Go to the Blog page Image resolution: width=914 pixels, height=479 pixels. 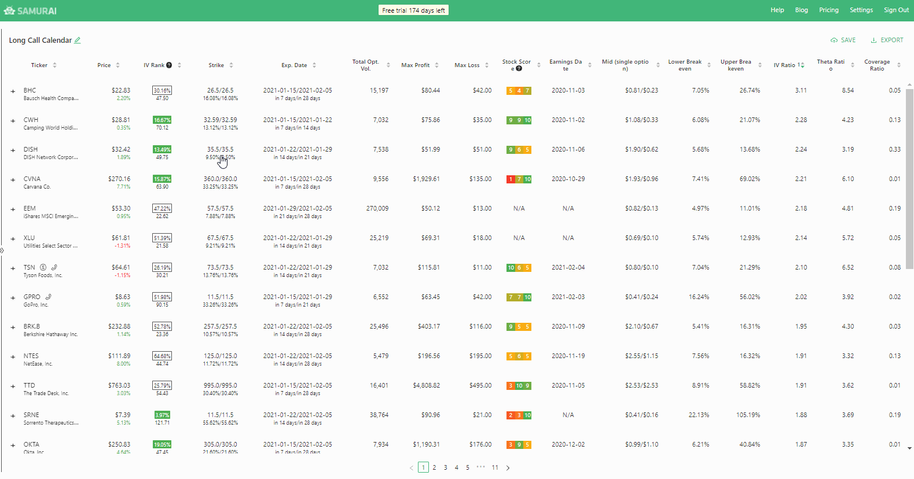[802, 10]
